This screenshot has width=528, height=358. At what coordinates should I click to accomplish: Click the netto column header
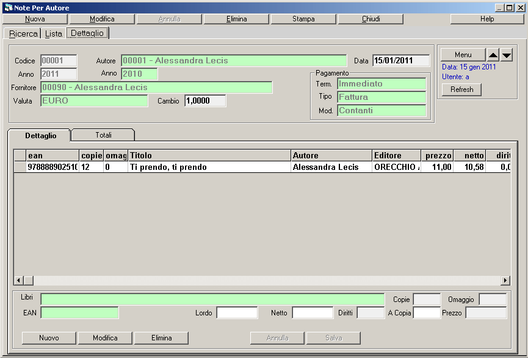tap(470, 155)
